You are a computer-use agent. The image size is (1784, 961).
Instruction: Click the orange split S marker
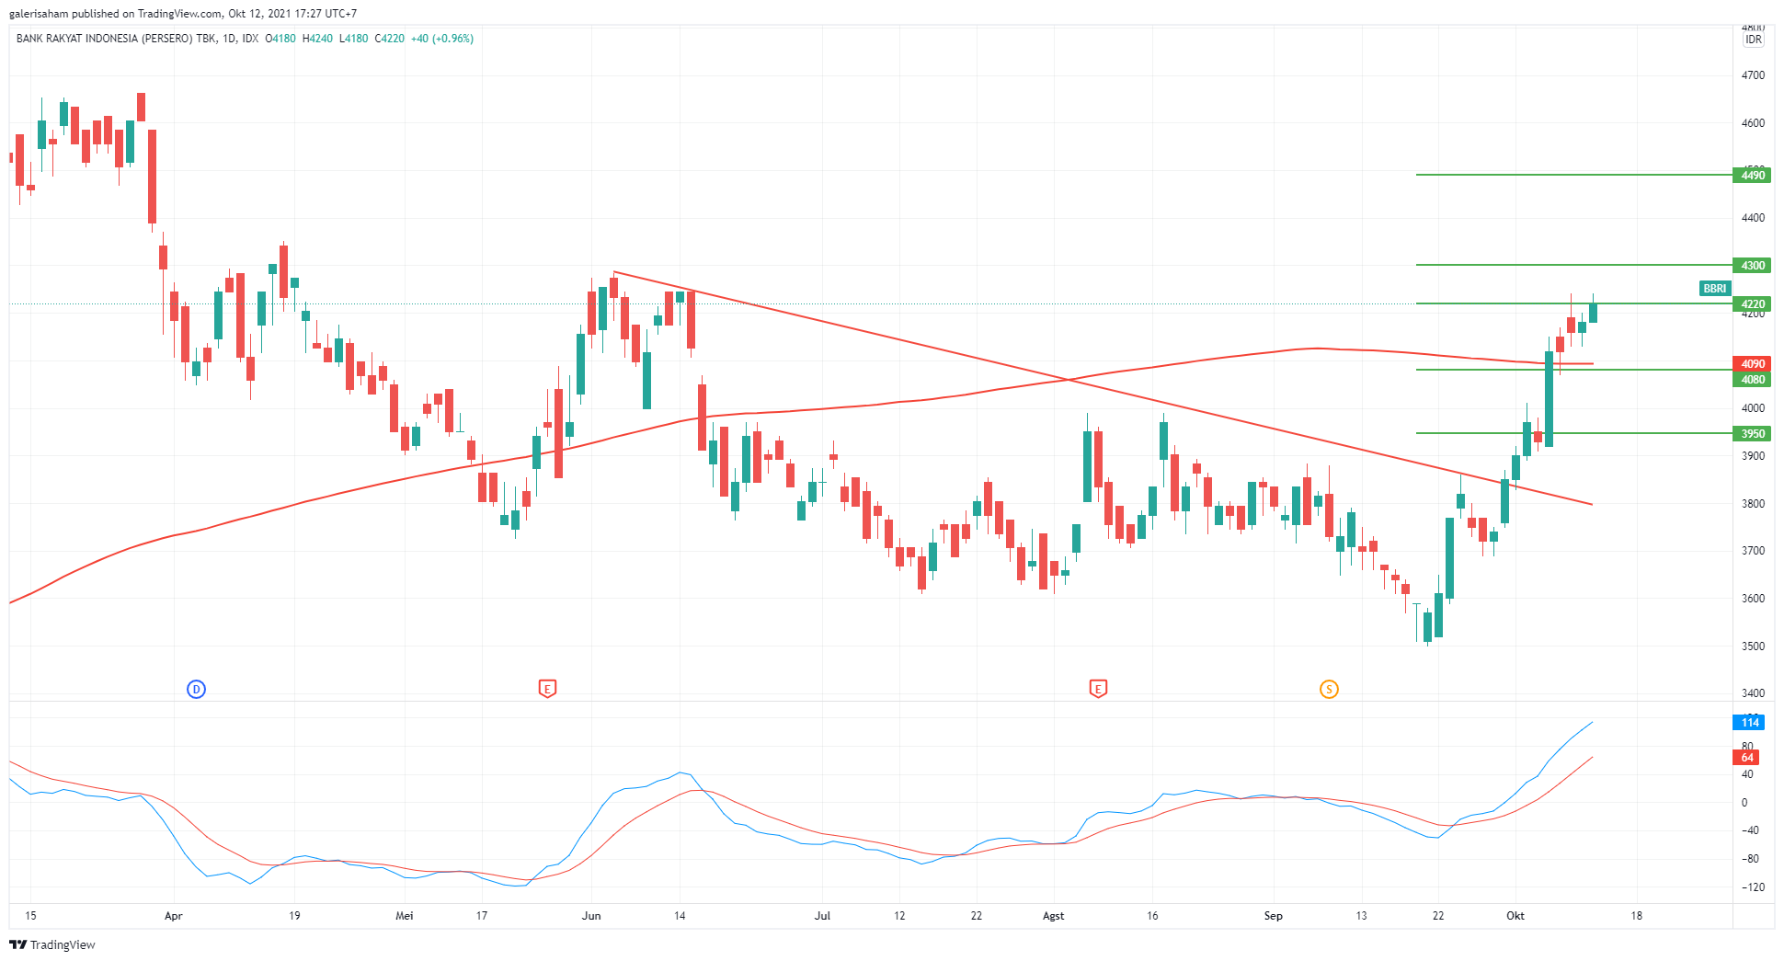click(1329, 689)
